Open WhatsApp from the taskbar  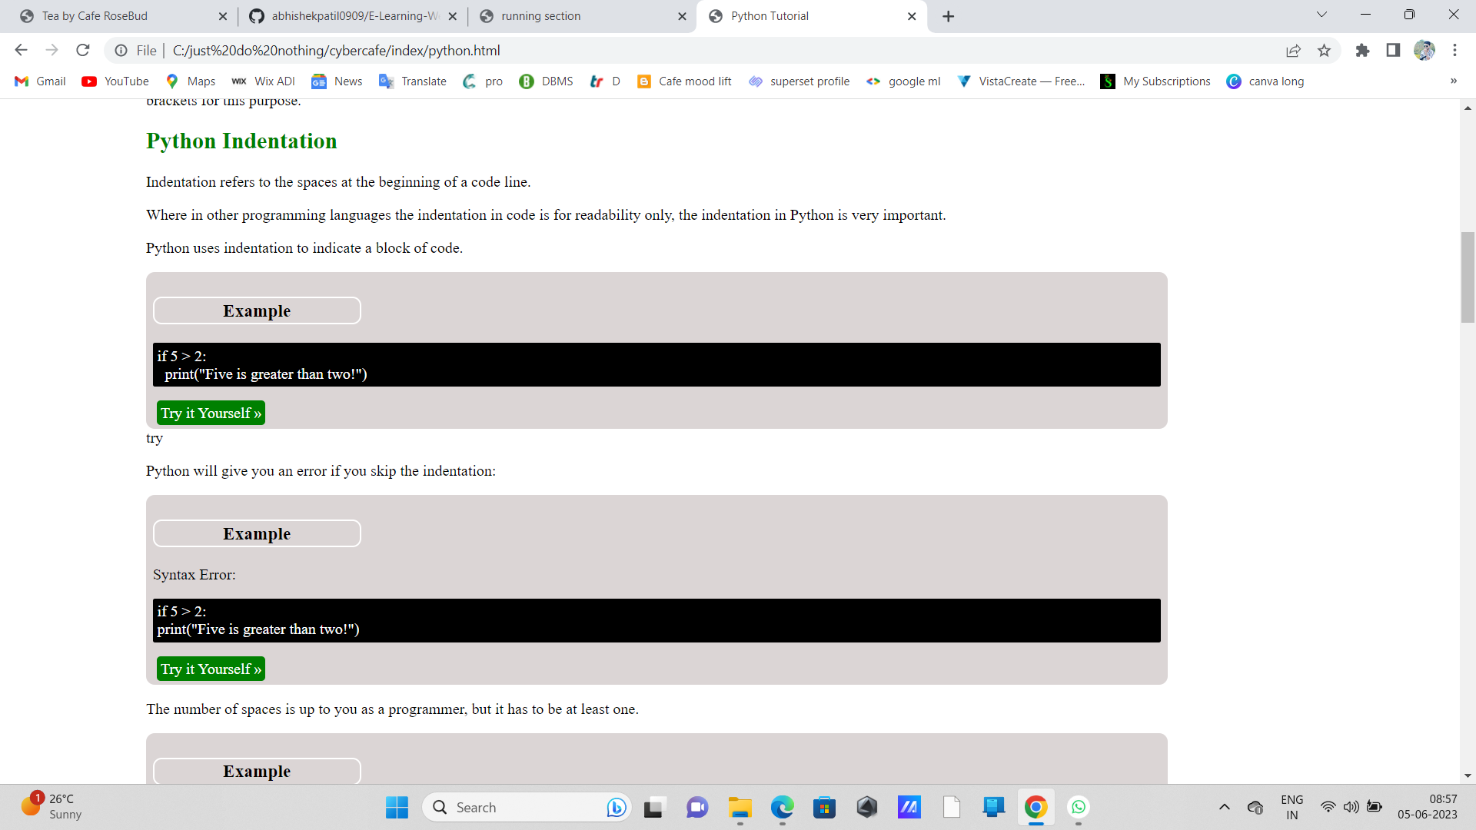pos(1078,807)
